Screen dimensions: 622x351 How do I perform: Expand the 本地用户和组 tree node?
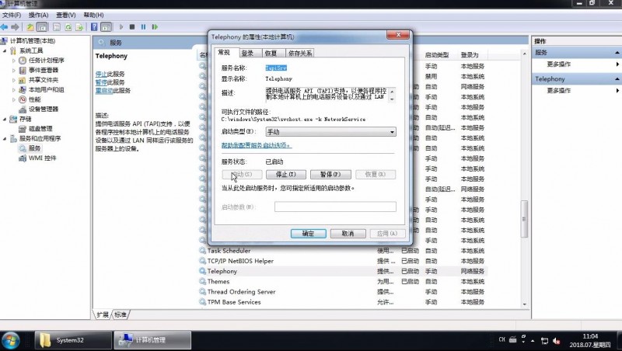pyautogui.click(x=14, y=89)
